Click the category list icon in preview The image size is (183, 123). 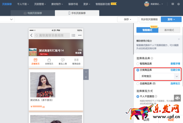(x=74, y=35)
